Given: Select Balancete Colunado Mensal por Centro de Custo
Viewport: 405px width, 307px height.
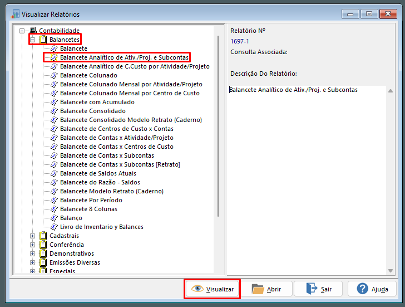Looking at the screenshot, I should point(130,93).
